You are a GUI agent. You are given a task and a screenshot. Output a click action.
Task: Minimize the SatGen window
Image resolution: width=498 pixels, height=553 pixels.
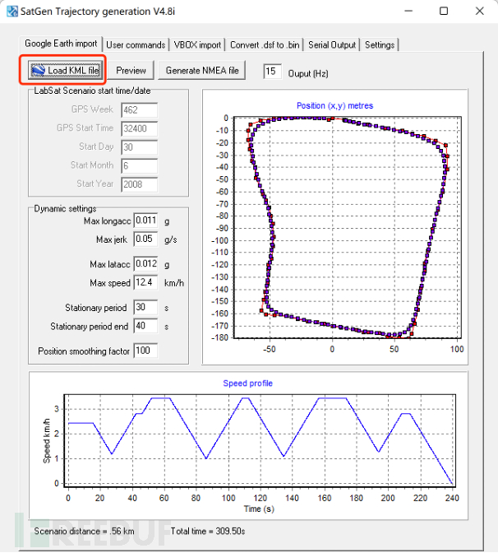click(408, 11)
